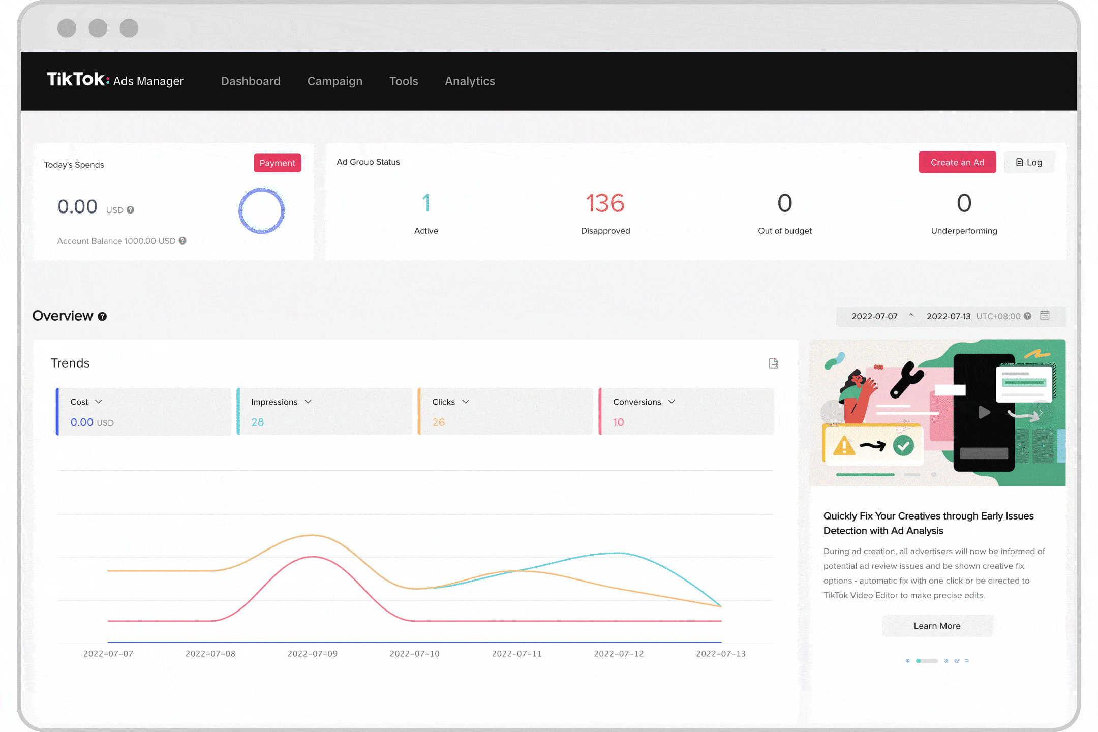Click the help icon beside USD spend
The width and height of the screenshot is (1098, 732).
coord(131,210)
